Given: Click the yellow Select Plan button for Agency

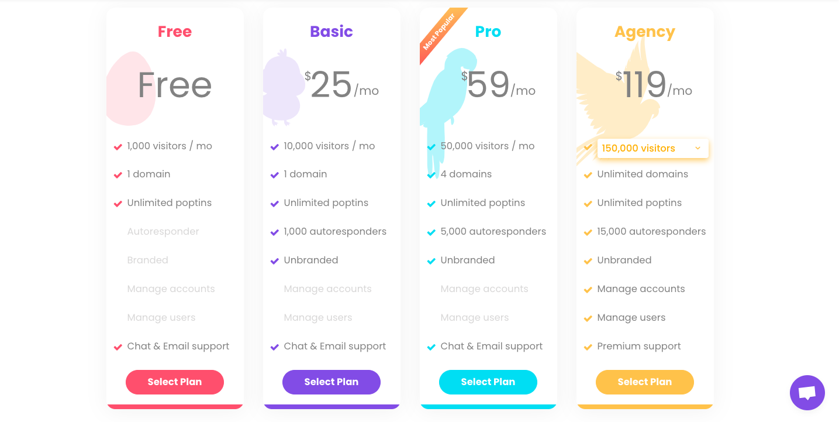Looking at the screenshot, I should pyautogui.click(x=645, y=382).
